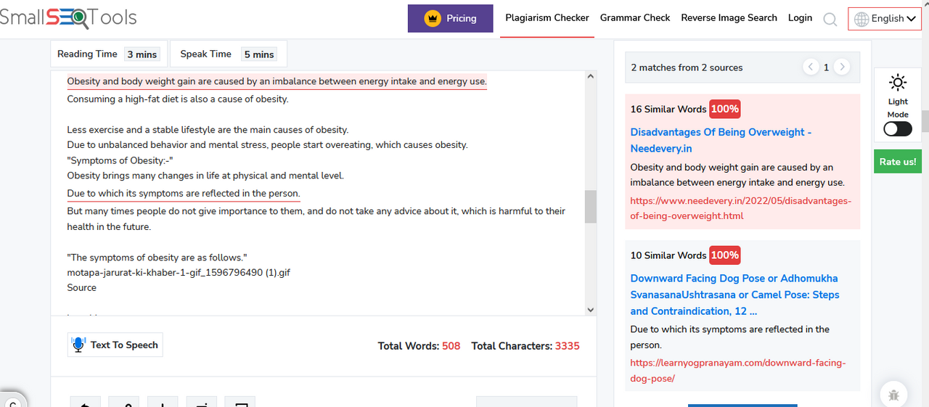
Task: Click the page scrollbar thumb
Action: pyautogui.click(x=925, y=122)
